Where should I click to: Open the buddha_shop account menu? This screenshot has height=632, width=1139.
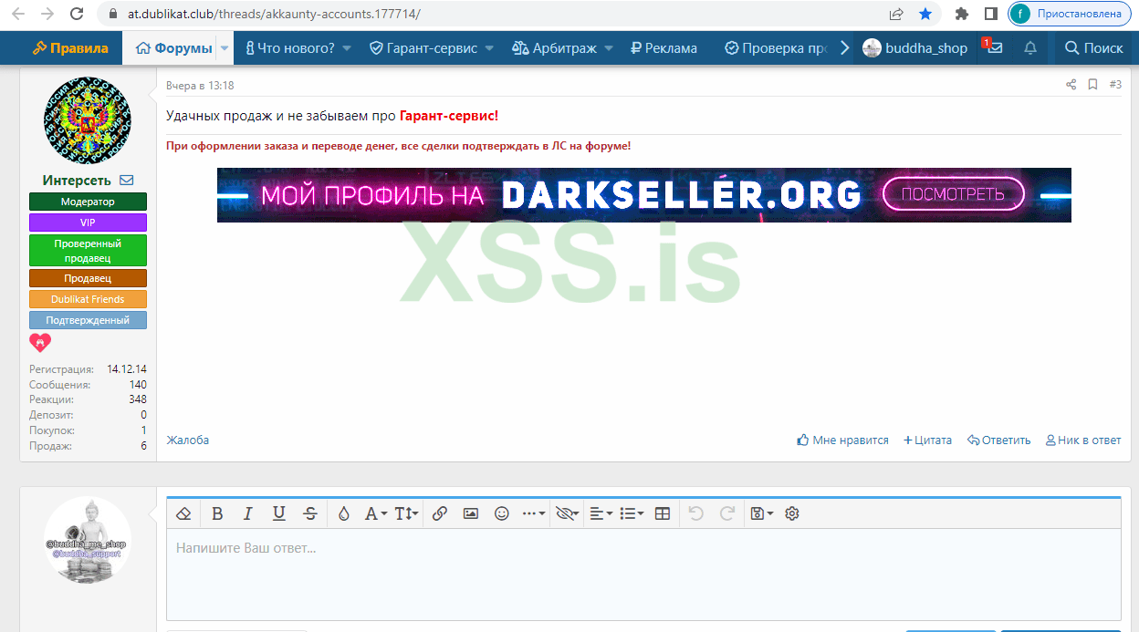(x=915, y=48)
